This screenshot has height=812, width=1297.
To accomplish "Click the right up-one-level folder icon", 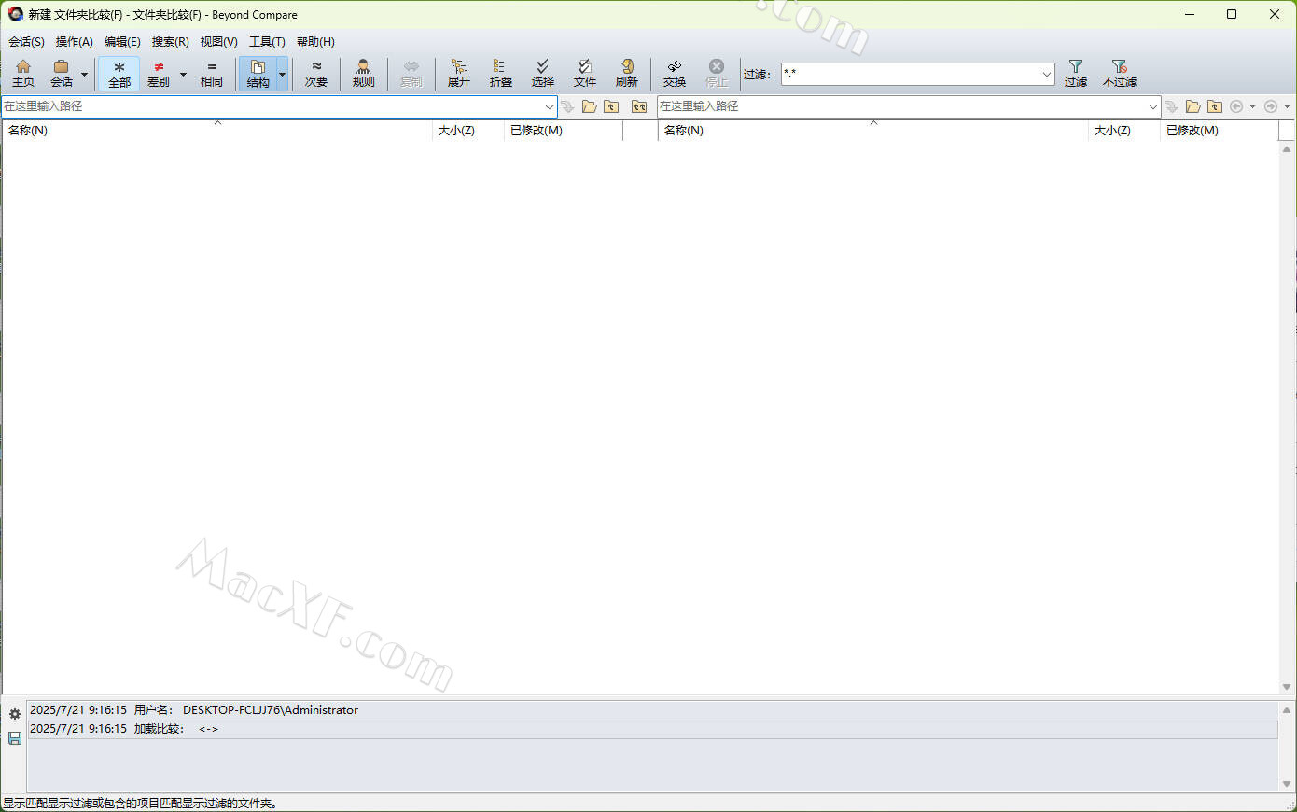I will 1215,106.
